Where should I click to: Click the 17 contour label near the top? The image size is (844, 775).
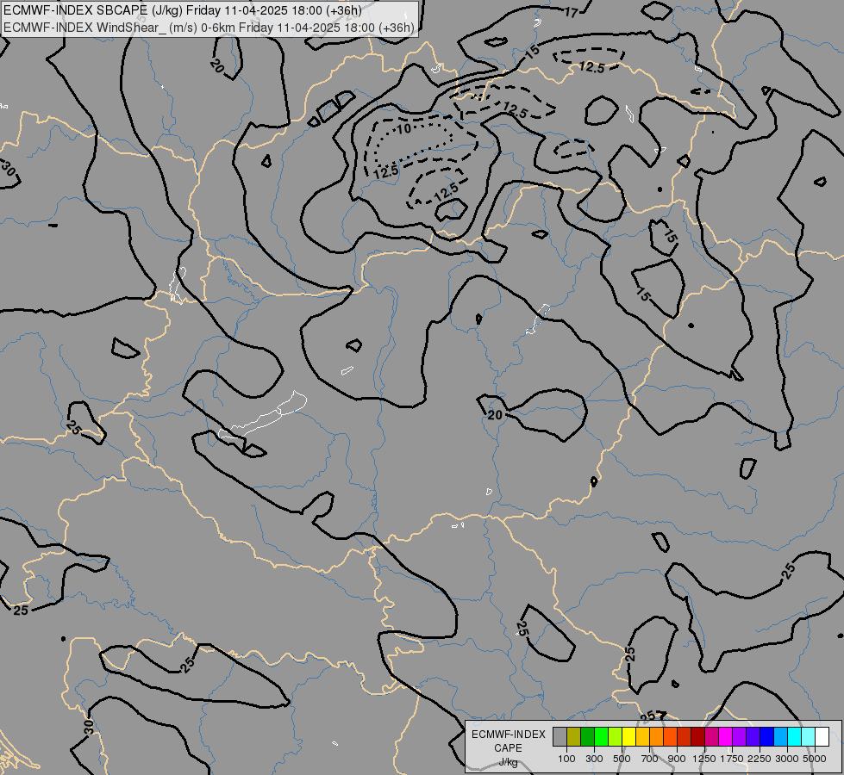point(571,12)
